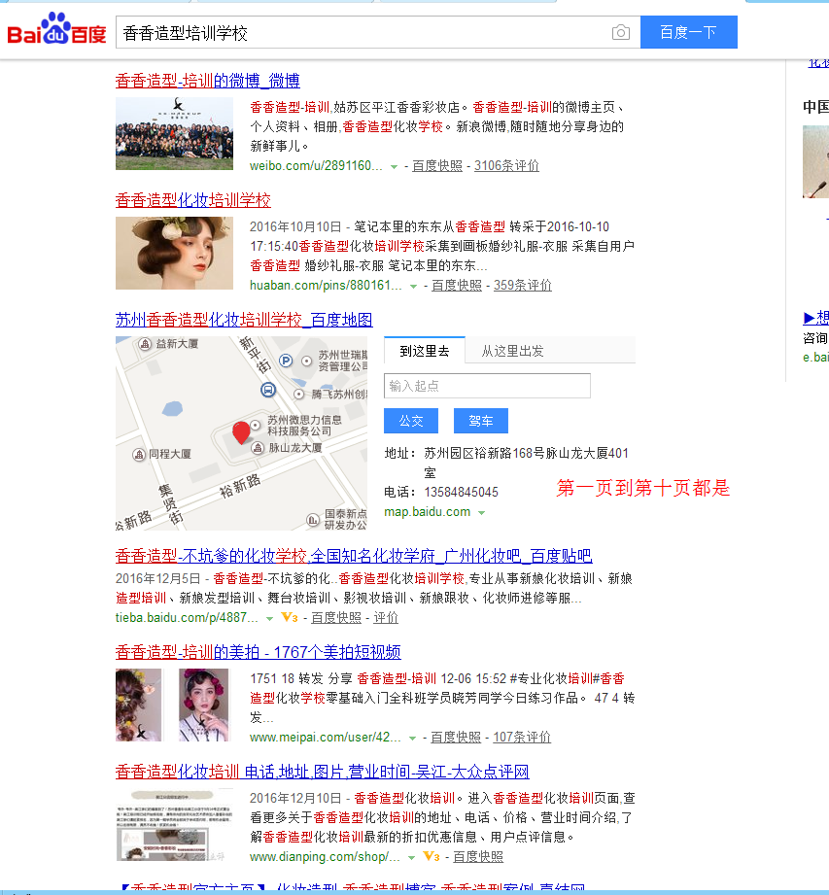Open 3106条评价 reviews link
Screen dimensions: 829x895
point(506,165)
